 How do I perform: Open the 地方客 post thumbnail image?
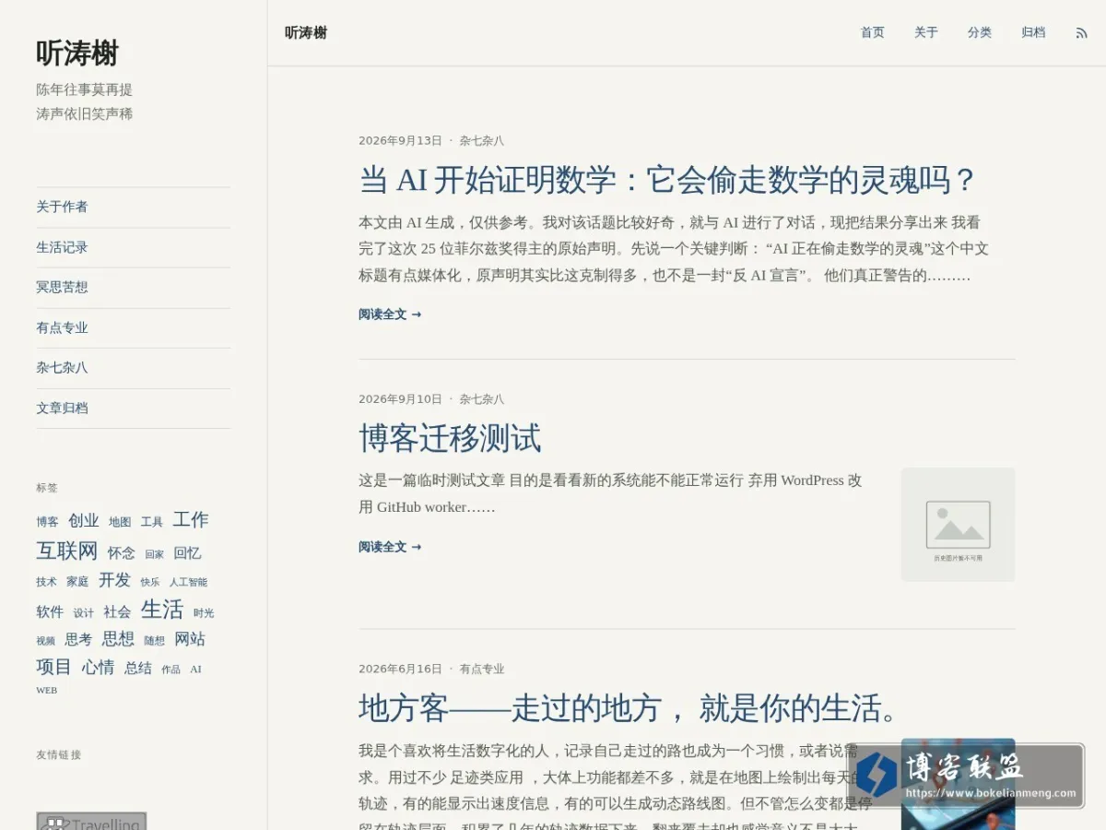[x=958, y=783]
